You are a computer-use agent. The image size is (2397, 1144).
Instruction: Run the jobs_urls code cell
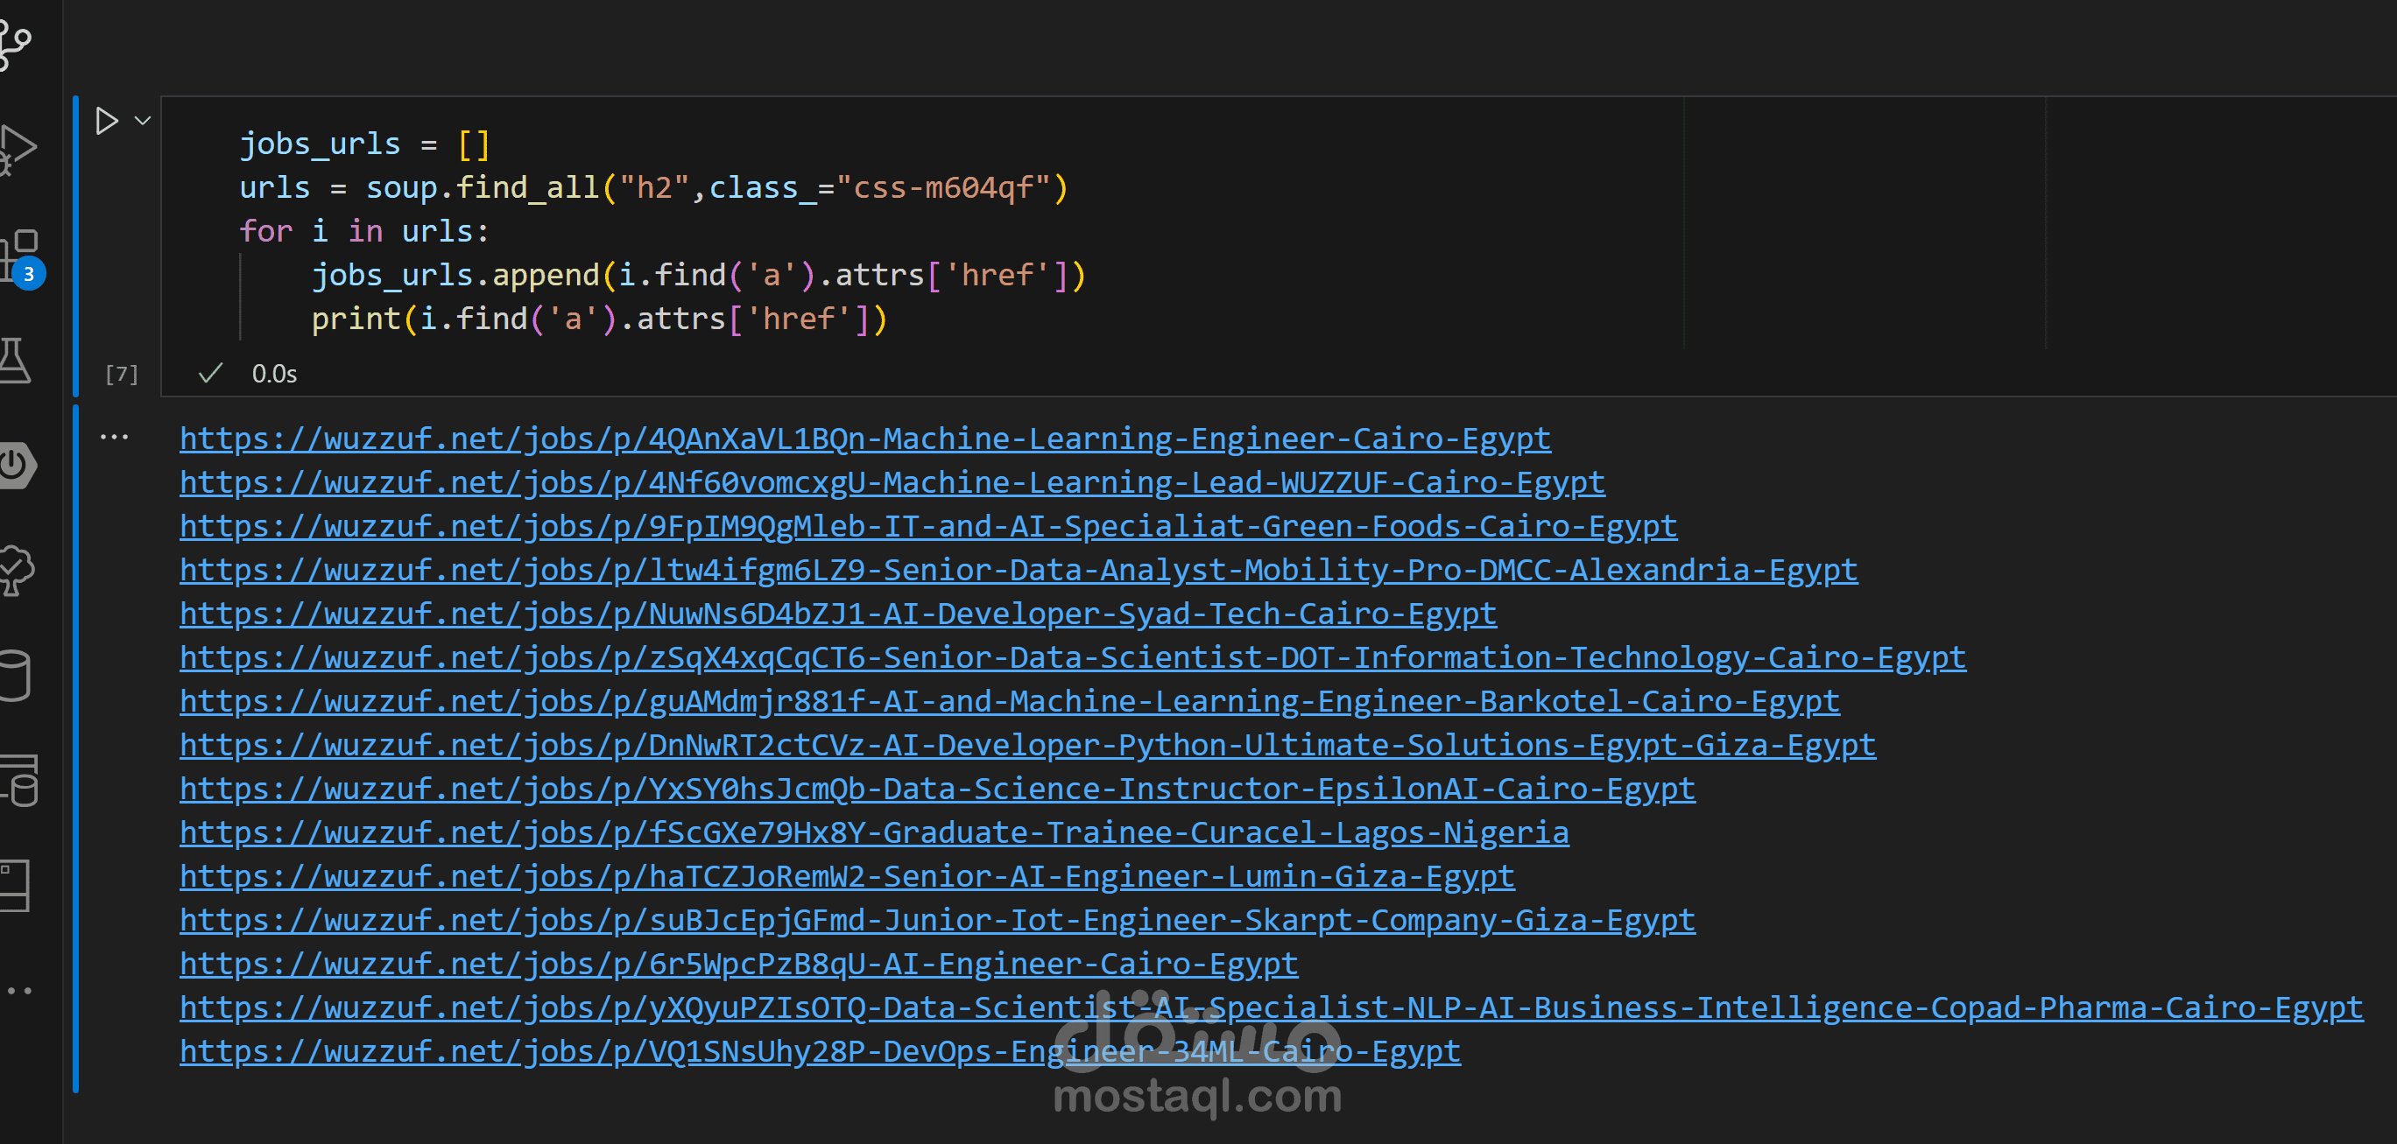[x=107, y=121]
